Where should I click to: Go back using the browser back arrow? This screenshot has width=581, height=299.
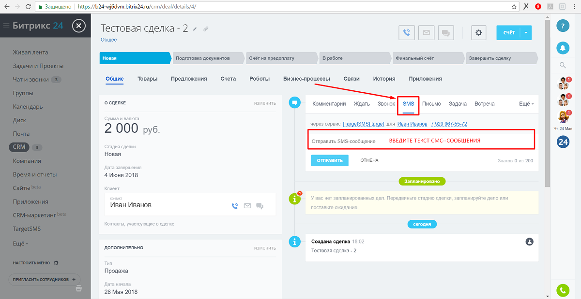click(x=6, y=7)
